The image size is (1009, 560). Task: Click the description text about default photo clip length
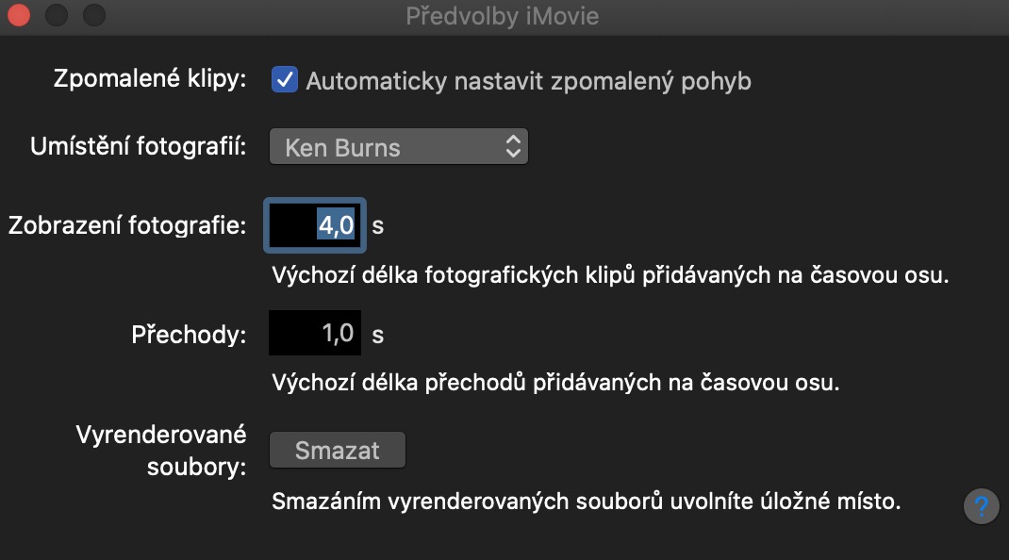point(609,276)
